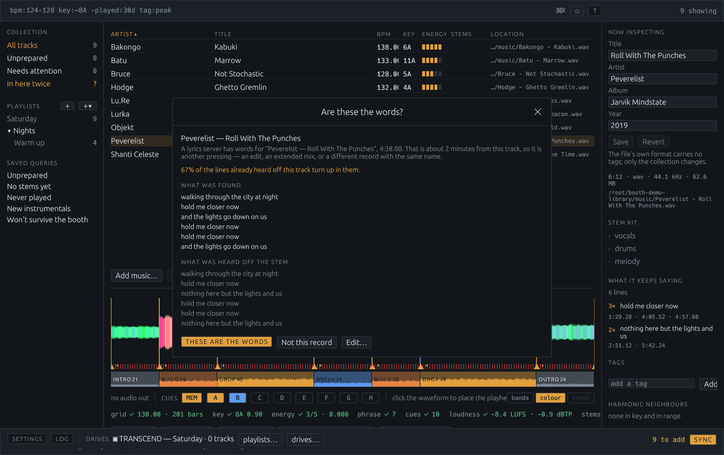Select cue slot H
The image size is (724, 455).
370,398
